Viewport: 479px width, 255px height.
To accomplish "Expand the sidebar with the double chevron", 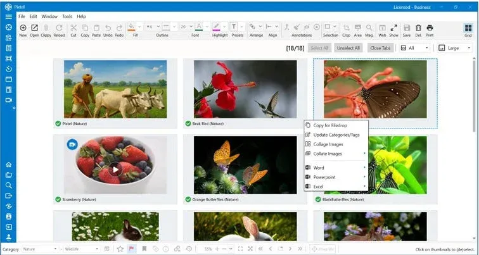I will point(14,108).
